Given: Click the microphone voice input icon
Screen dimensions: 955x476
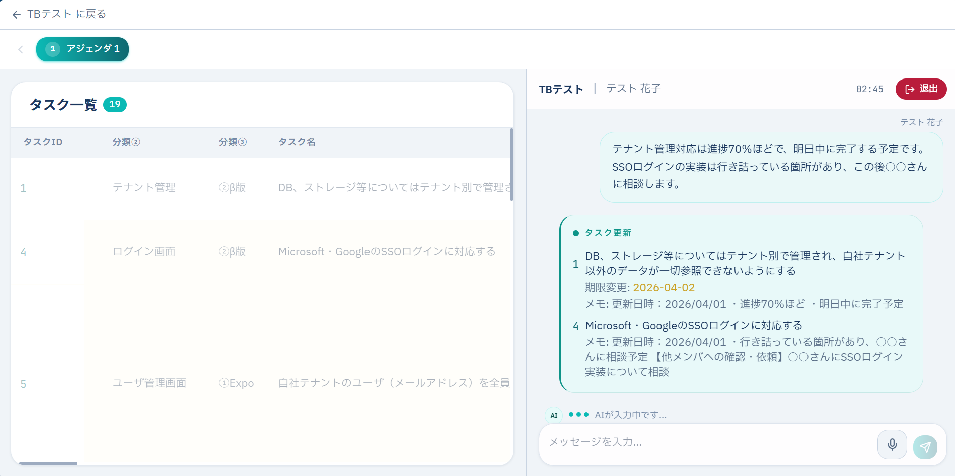Looking at the screenshot, I should tap(892, 445).
